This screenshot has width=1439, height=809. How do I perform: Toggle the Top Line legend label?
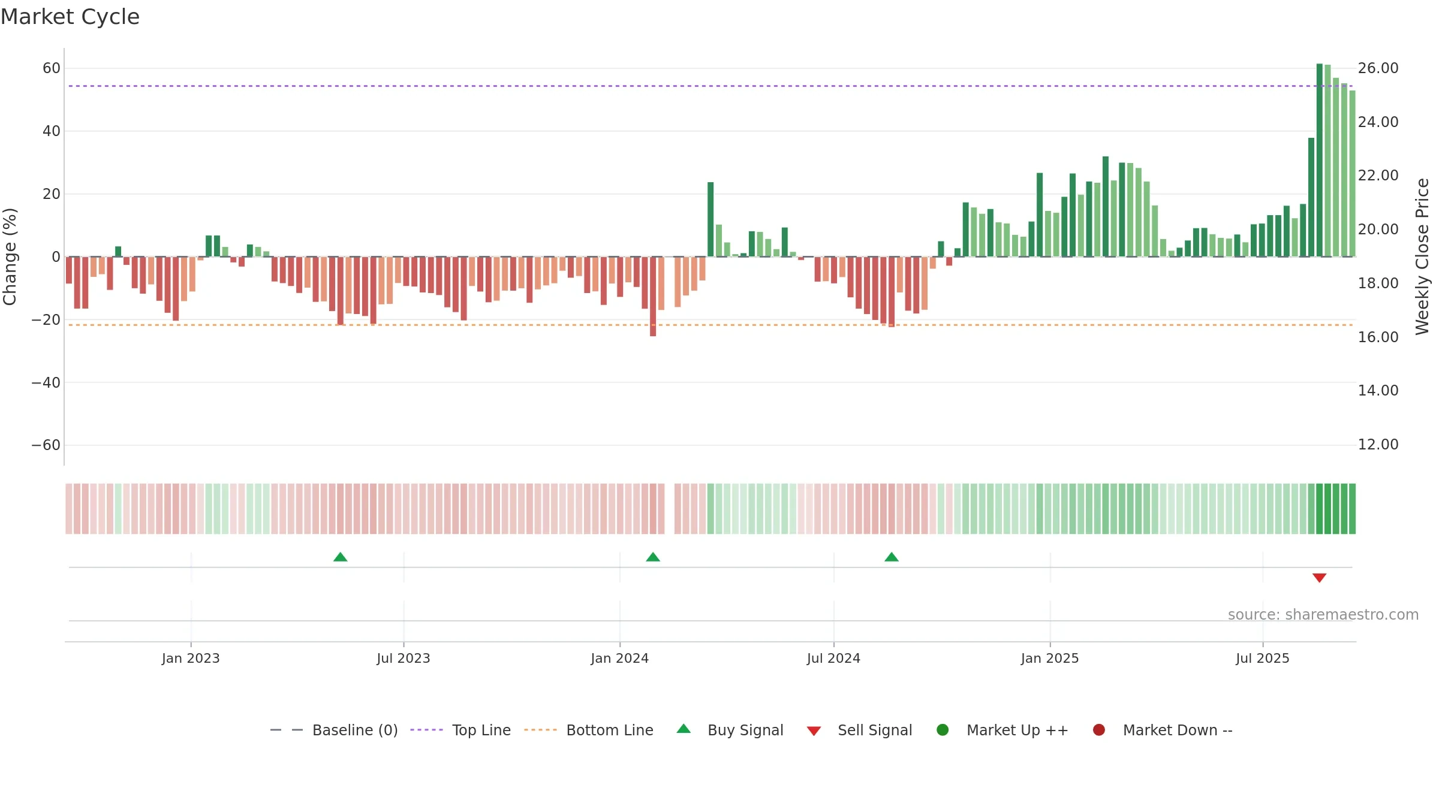pyautogui.click(x=481, y=730)
